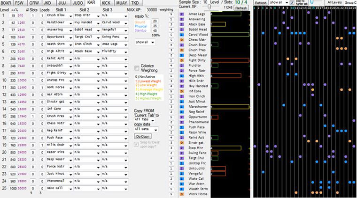Image resolution: width=357 pixels, height=198 pixels.
Task: Click the '1) Lowest Weight' legend entry
Action: coord(148,81)
